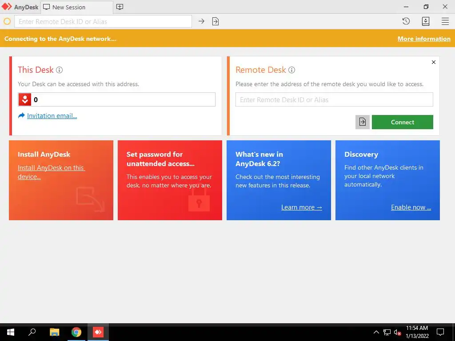455x341 pixels.
Task: Click file transfer button beside Connect
Action: click(x=363, y=122)
